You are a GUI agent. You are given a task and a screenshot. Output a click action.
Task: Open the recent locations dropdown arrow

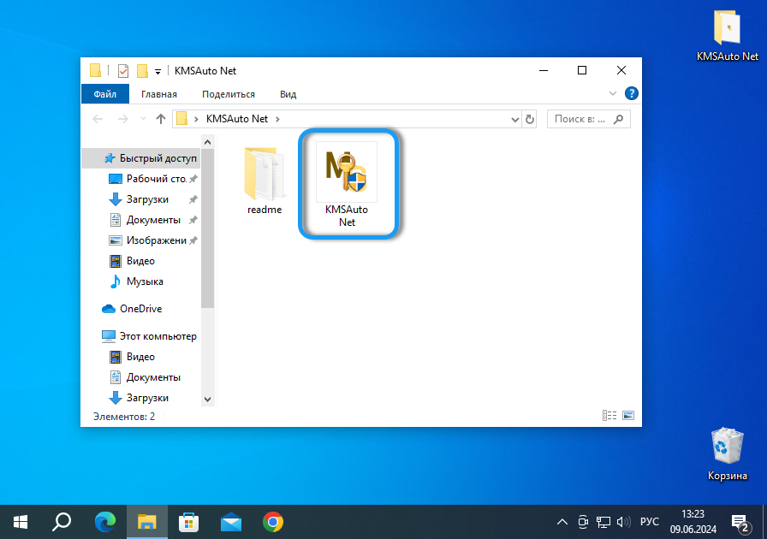click(x=143, y=119)
